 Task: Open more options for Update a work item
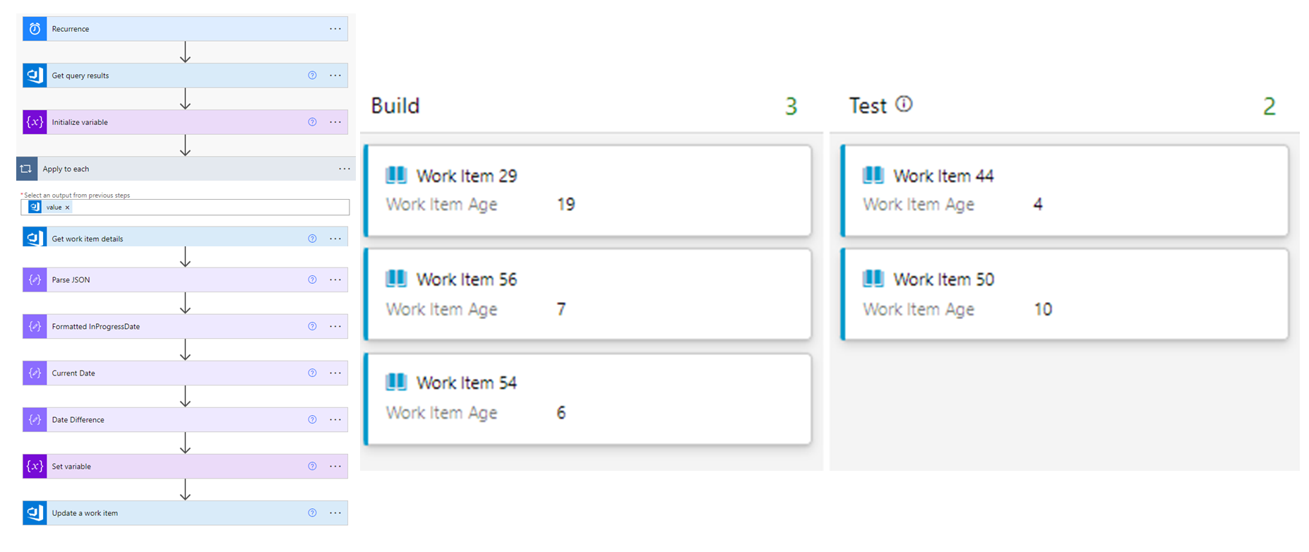point(335,512)
